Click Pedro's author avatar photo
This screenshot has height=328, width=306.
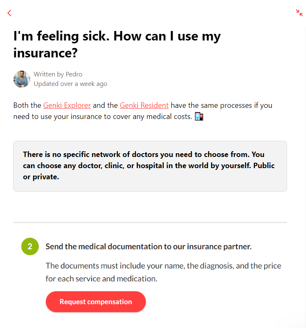pos(21,79)
